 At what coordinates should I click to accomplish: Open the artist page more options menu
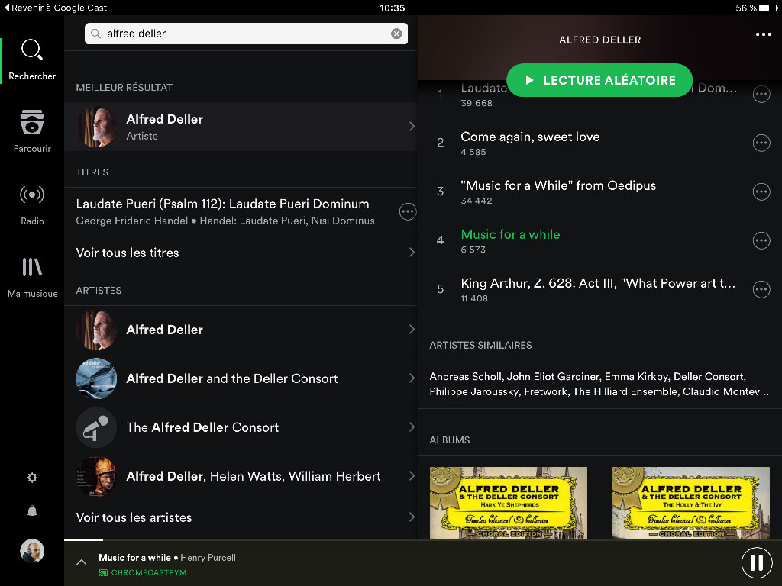coord(763,34)
